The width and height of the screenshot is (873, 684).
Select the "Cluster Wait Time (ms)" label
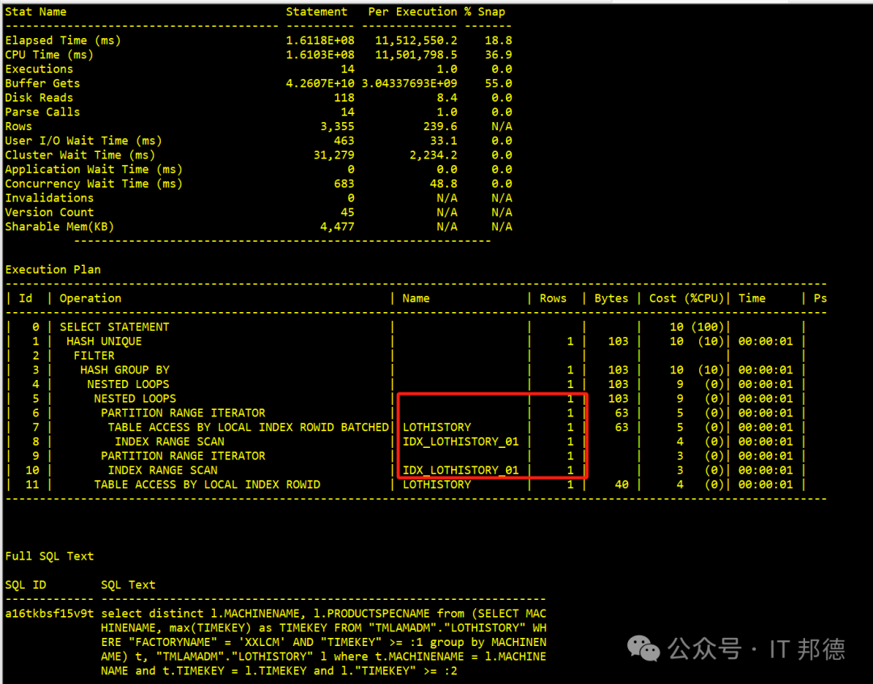80,155
